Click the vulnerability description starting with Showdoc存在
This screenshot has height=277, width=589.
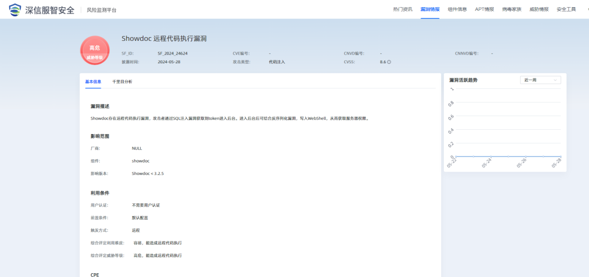(230, 119)
